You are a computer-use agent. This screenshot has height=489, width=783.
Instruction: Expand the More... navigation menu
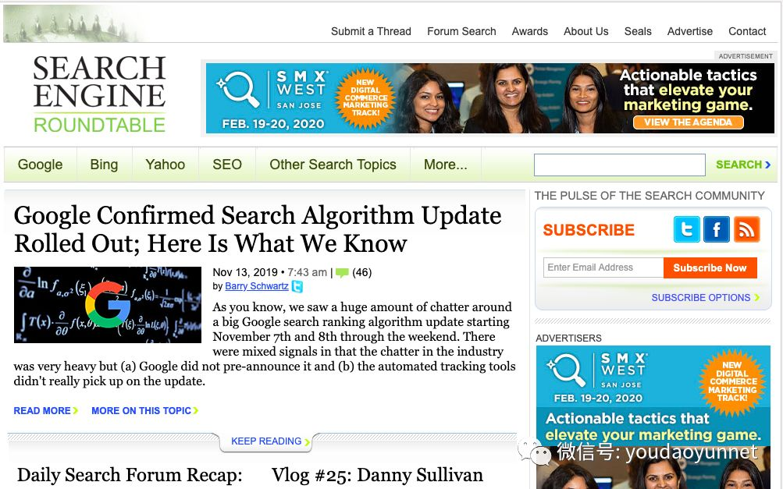click(x=446, y=165)
